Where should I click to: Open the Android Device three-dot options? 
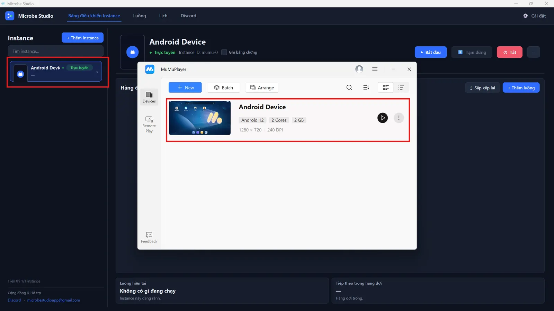point(399,118)
